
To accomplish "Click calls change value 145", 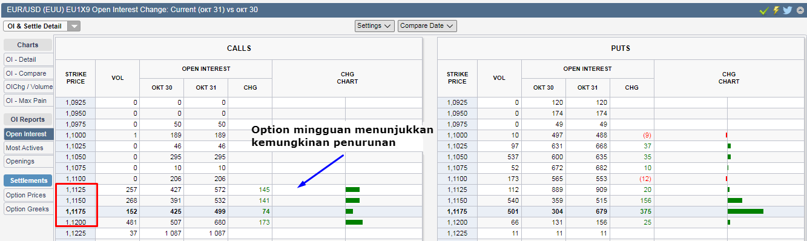I will click(263, 190).
